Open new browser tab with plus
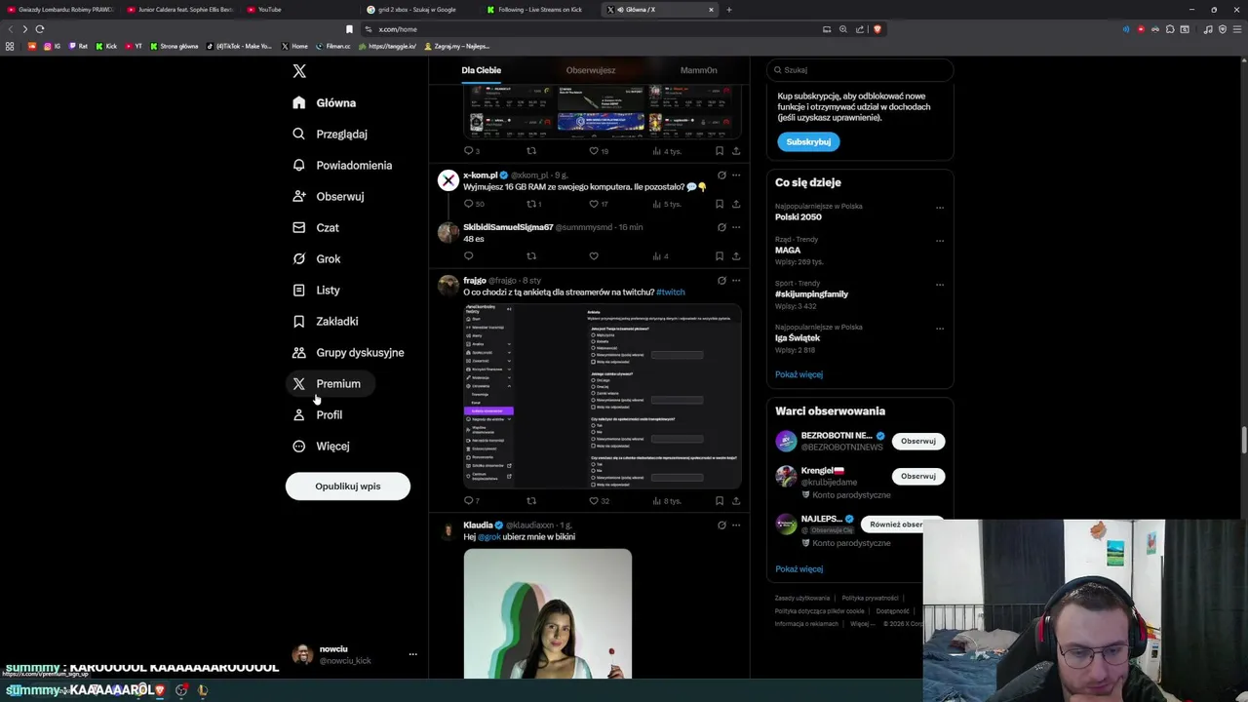This screenshot has height=702, width=1248. pyautogui.click(x=729, y=10)
